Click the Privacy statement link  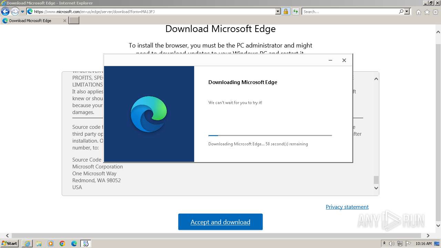347,207
